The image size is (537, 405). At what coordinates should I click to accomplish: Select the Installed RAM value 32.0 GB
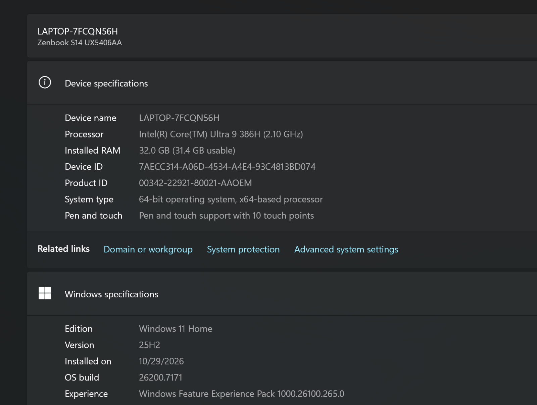click(187, 151)
